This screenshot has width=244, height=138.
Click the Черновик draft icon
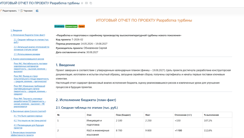pos(21,11)
